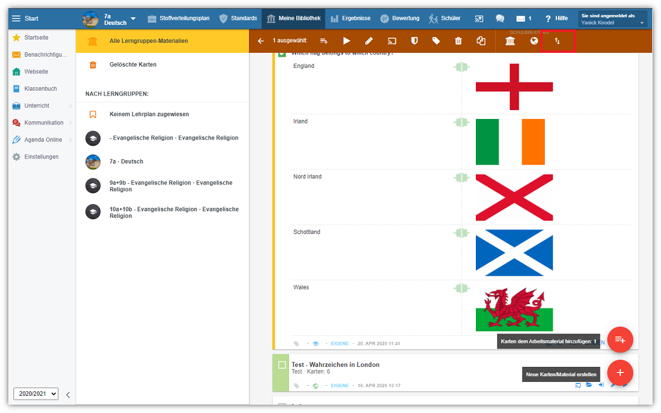The width and height of the screenshot is (661, 413).
Task: Uncheck the flag matching card checkbox
Action: click(x=282, y=54)
